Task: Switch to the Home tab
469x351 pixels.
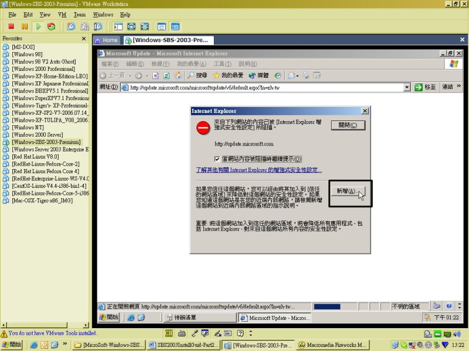Action: tap(107, 40)
